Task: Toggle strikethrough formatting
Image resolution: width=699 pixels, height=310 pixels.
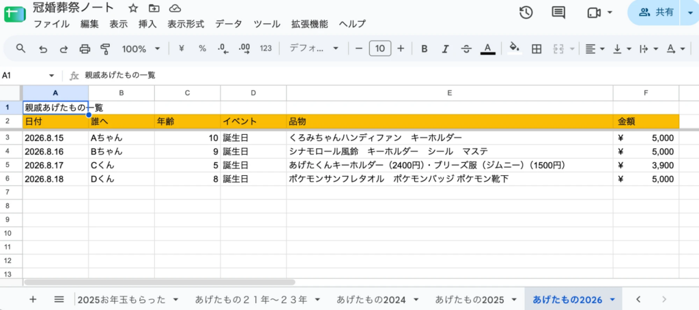Action: (466, 48)
